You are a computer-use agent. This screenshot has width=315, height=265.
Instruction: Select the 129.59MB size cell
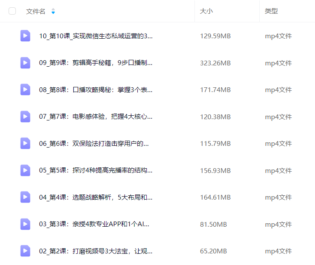[215, 36]
